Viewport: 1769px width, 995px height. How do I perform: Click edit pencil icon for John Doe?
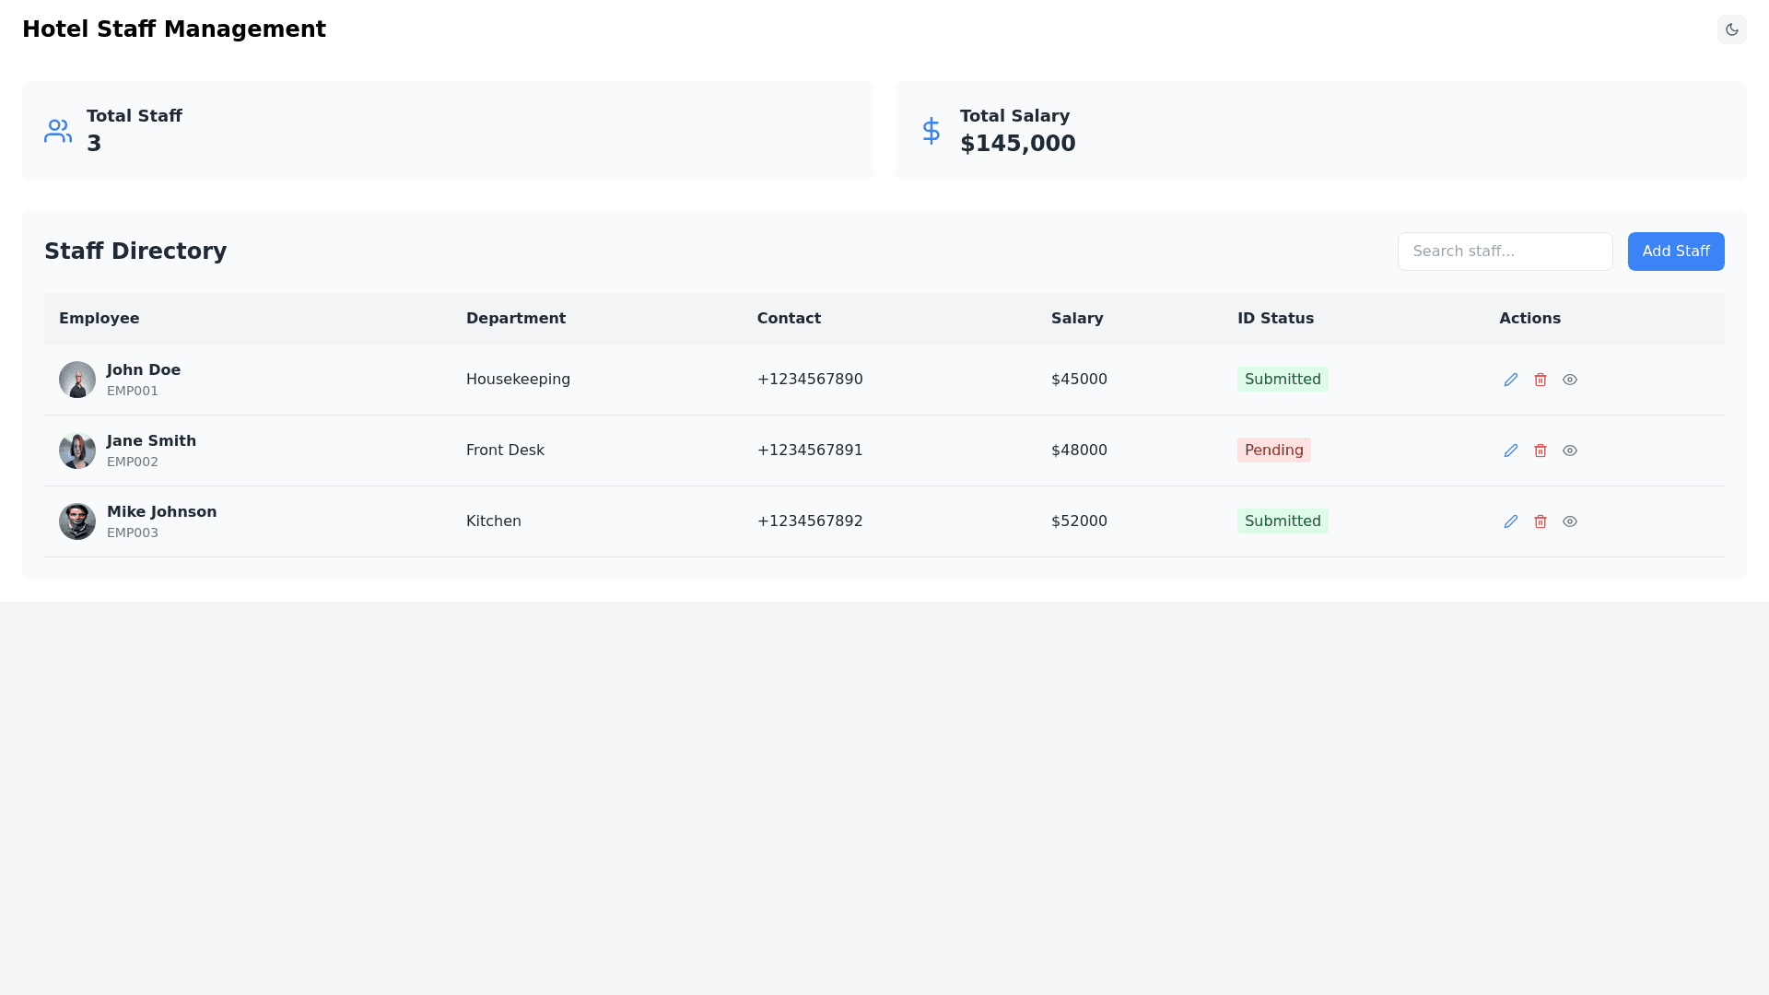coord(1511,380)
